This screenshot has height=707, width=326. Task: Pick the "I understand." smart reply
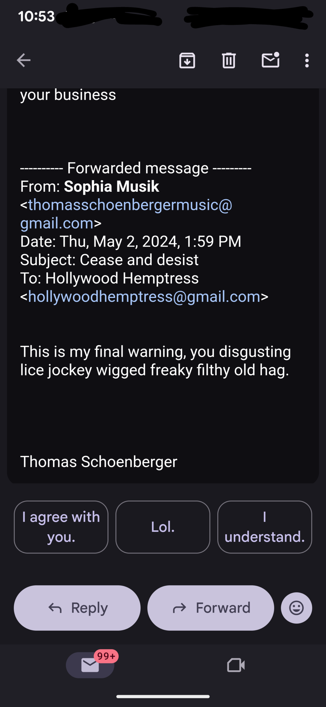pyautogui.click(x=264, y=527)
